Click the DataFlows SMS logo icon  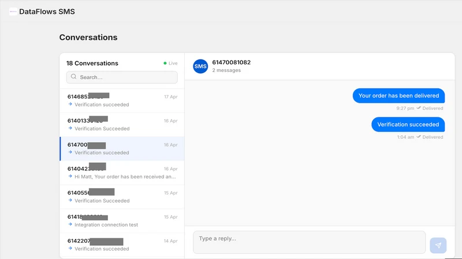[13, 12]
